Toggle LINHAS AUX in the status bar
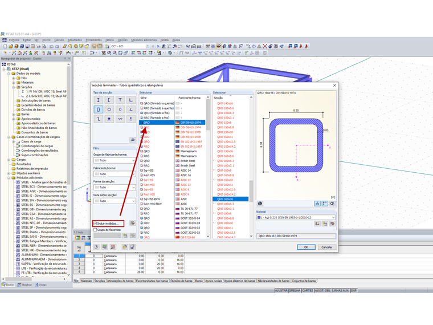This screenshot has height=325, width=433. pyautogui.click(x=341, y=290)
